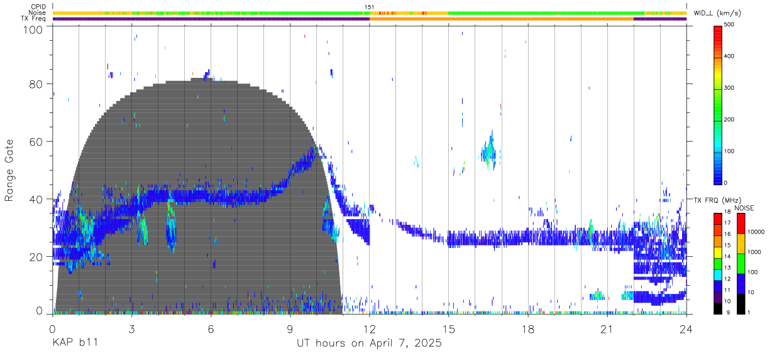The width and height of the screenshot is (772, 356).
Task: Click the '400' tick on width colorbar
Action: coord(729,57)
